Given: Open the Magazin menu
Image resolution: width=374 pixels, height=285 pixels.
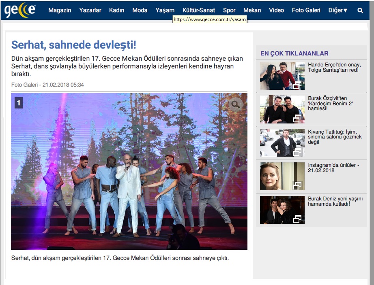Looking at the screenshot, I should point(60,10).
